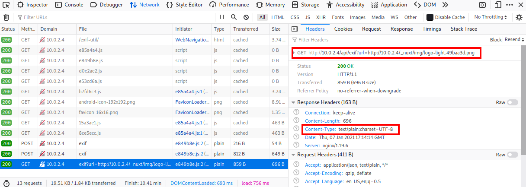The height and width of the screenshot is (187, 526).
Task: Click help icon beside Accept-Encoding header
Action: [296, 173]
